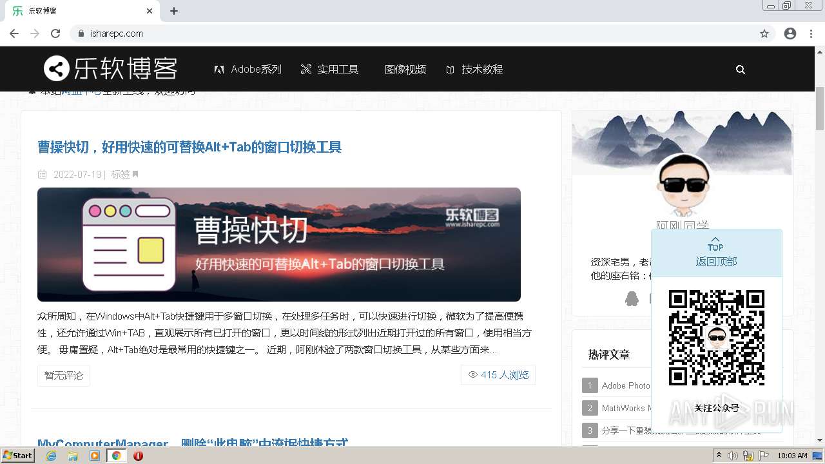
Task: Click the red Opera-style taskbar icon
Action: coord(138,456)
